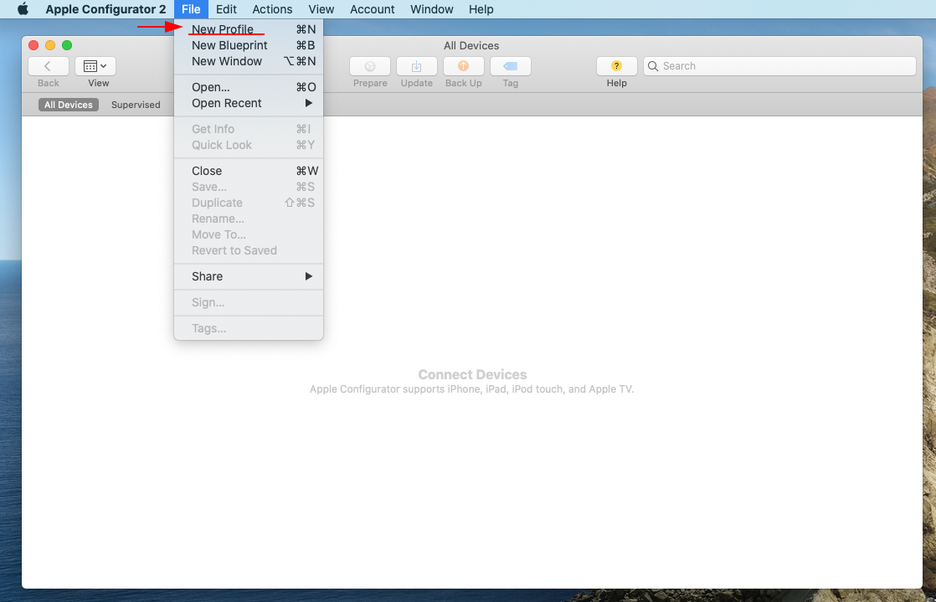Choose New Blueprint in the File menu

pyautogui.click(x=249, y=45)
